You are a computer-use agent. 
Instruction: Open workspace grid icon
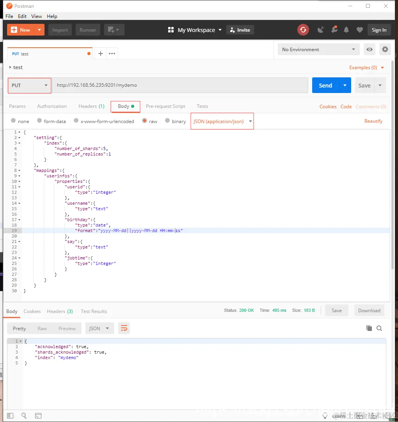[x=171, y=30]
